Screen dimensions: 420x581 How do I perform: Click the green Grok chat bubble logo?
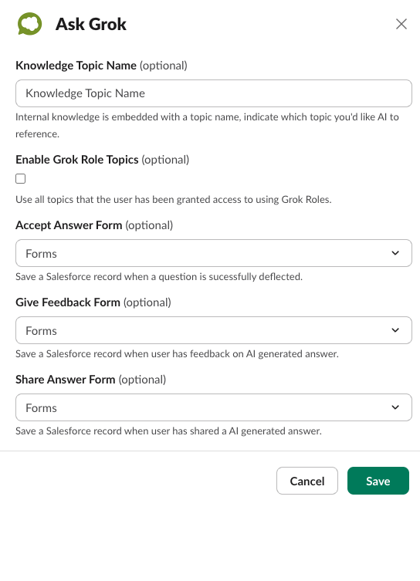pyautogui.click(x=29, y=24)
